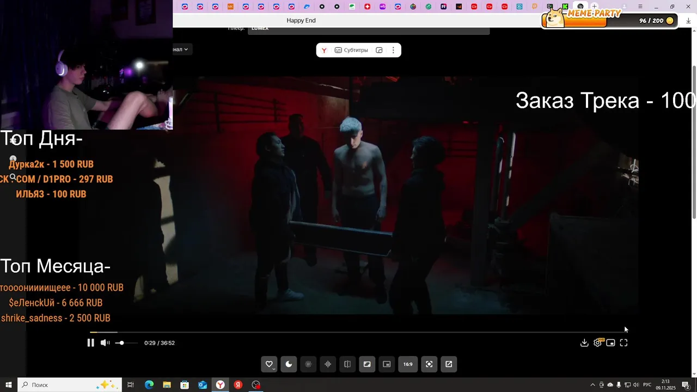
Task: Open the video in external window button
Action: pos(449,364)
